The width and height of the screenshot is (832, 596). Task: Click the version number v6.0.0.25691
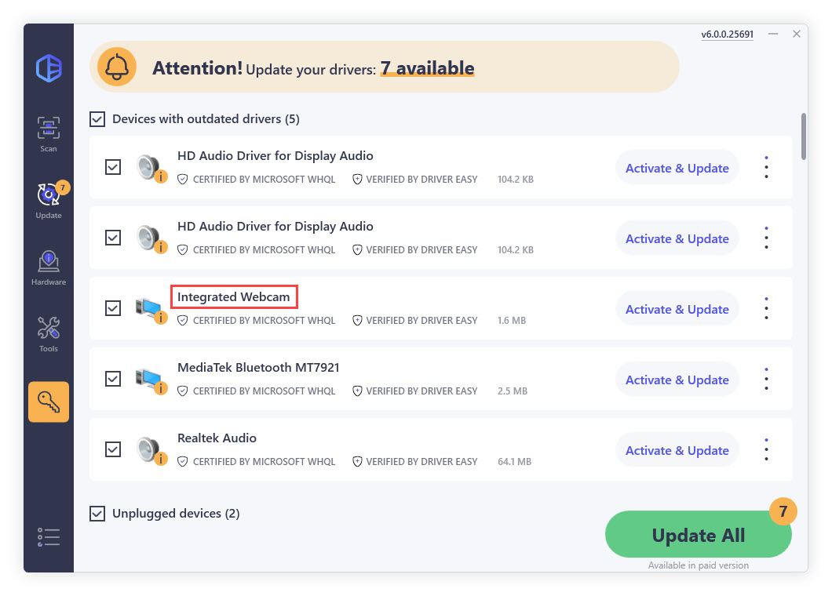pyautogui.click(x=727, y=35)
